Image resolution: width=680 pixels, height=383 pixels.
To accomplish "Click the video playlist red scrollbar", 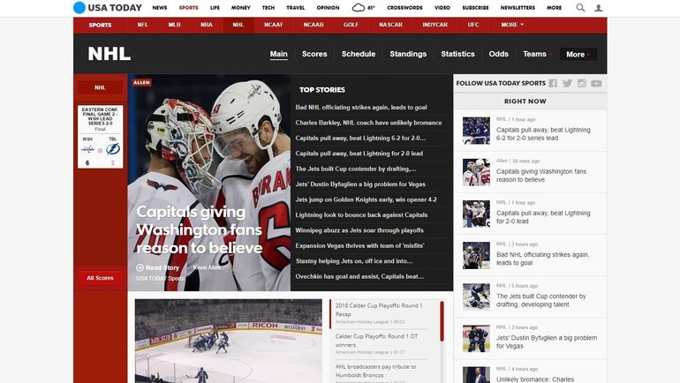I will pos(442,321).
